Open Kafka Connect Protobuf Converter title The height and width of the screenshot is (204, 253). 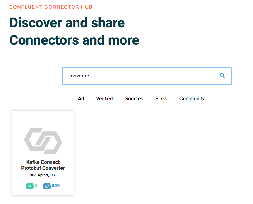click(43, 165)
